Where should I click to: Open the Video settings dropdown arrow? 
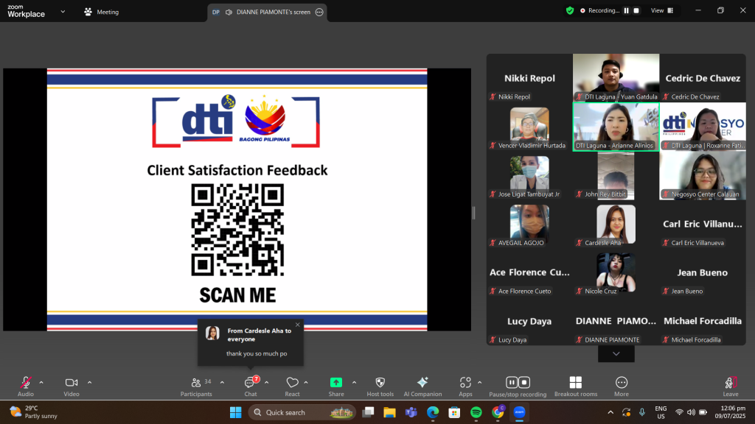click(x=90, y=383)
